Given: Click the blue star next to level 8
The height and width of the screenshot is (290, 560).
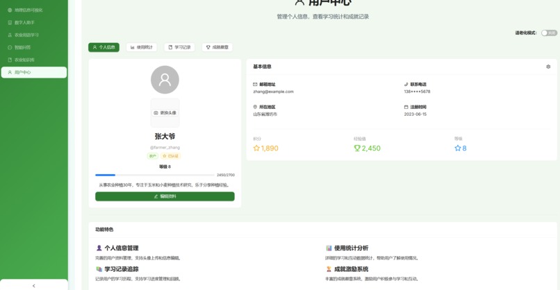Looking at the screenshot, I should click(x=457, y=148).
